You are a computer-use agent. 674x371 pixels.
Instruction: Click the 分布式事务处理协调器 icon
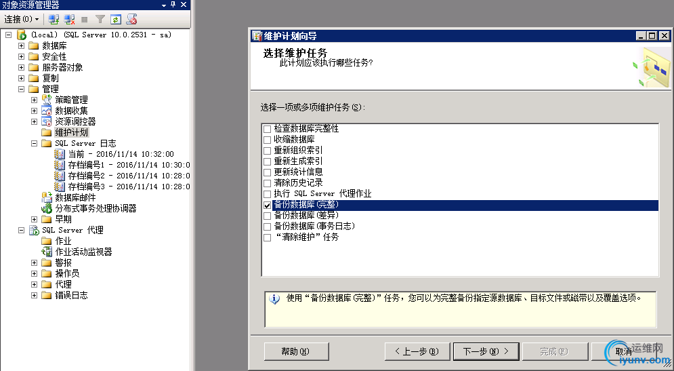tap(47, 208)
